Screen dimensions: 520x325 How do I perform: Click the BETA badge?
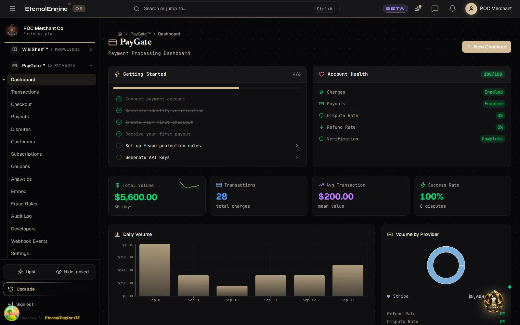pos(395,8)
